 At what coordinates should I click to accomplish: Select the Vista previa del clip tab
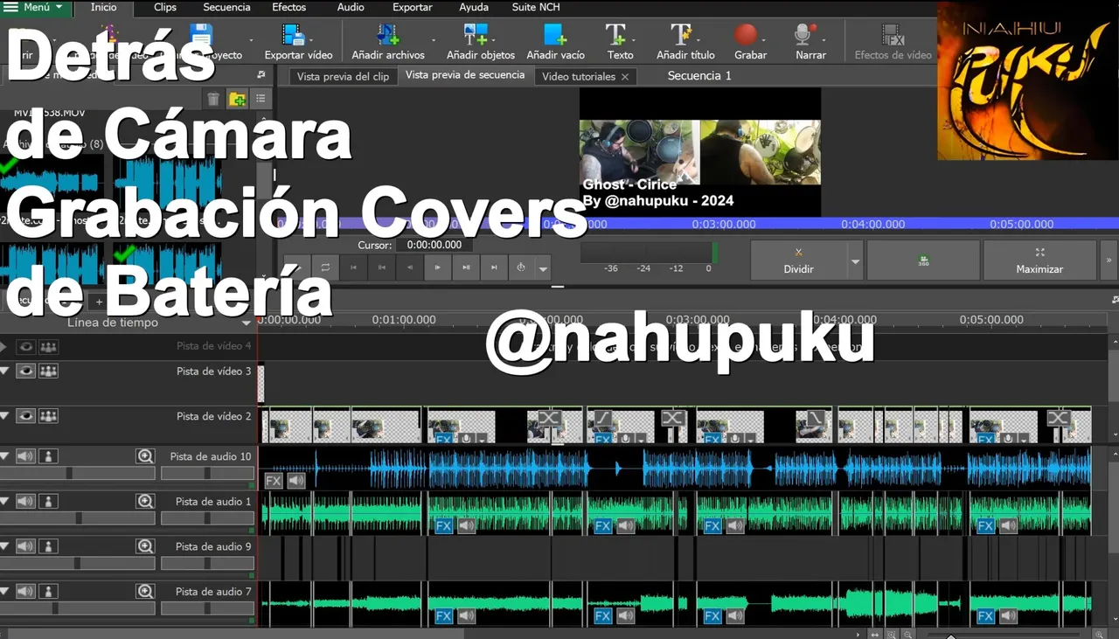pos(343,76)
